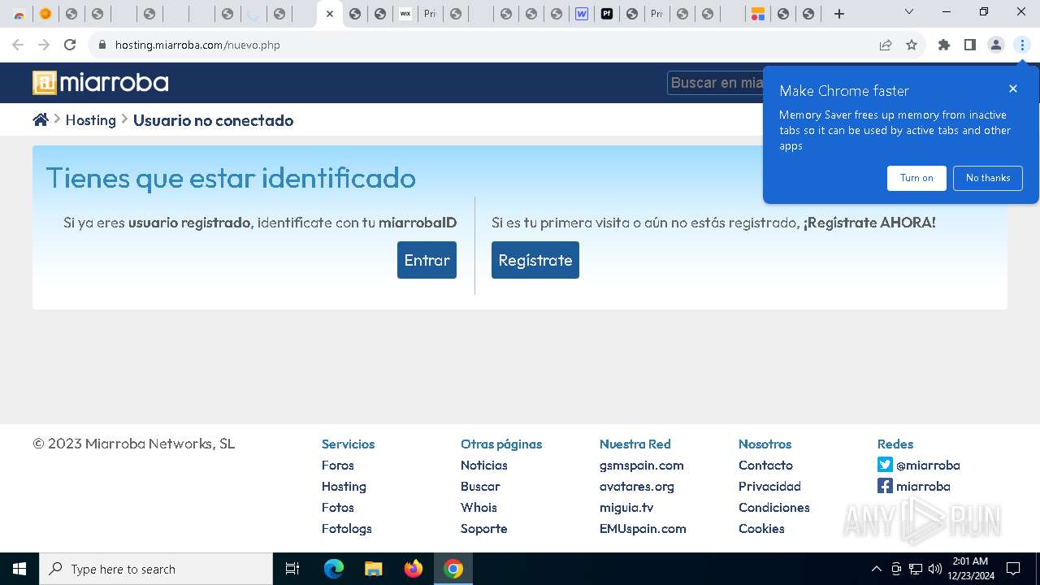Open the notifications action center
The image size is (1040, 585).
[x=1013, y=569]
